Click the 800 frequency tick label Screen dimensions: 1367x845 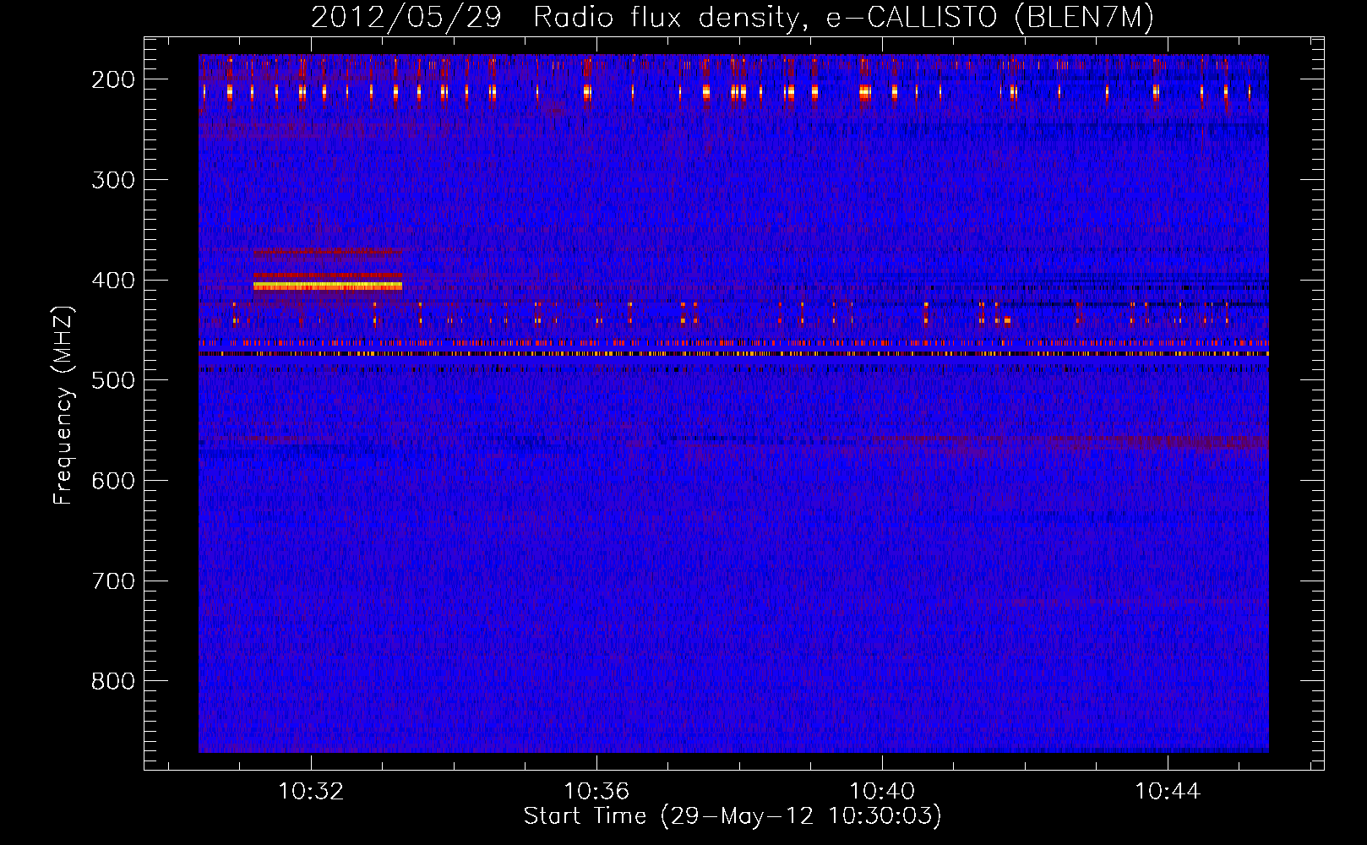[x=113, y=681]
